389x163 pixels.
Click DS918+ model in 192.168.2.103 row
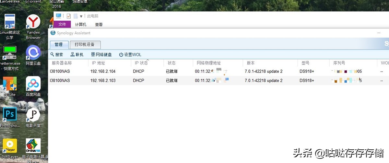point(307,80)
